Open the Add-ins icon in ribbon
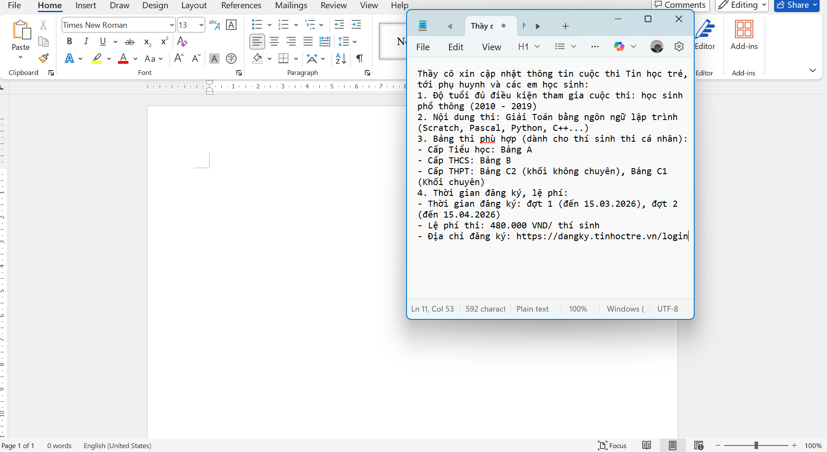Screen dimensions: 827x452 pos(744,35)
